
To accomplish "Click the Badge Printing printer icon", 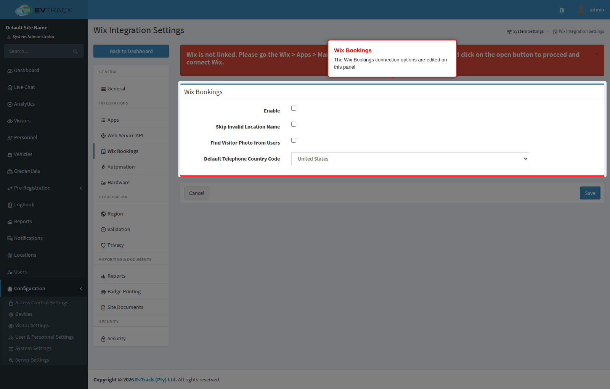I will pyautogui.click(x=103, y=292).
